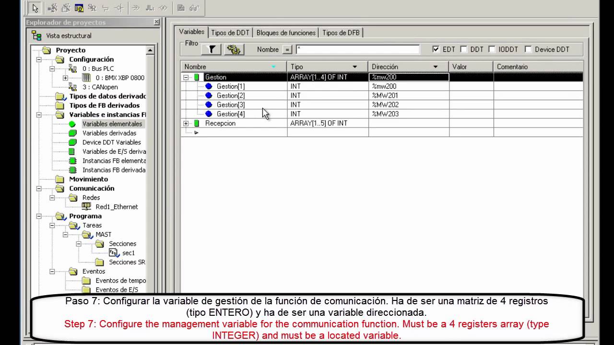This screenshot has width=614, height=345.
Task: Click the return diamond toolbar icon
Action: pyautogui.click(x=163, y=8)
